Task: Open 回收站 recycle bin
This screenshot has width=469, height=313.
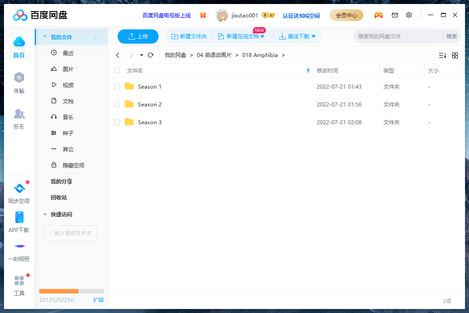Action: (x=59, y=198)
